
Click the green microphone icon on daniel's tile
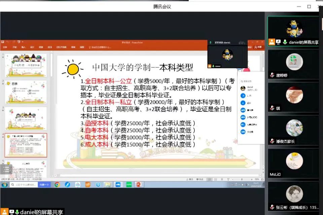[285, 42]
